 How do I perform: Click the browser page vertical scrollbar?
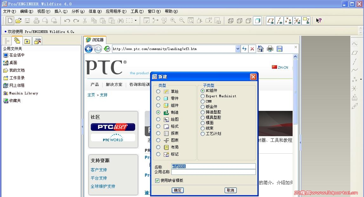tap(295, 92)
